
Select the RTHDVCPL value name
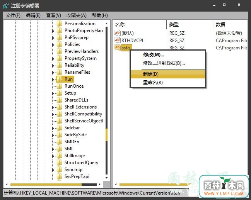pos(133,40)
